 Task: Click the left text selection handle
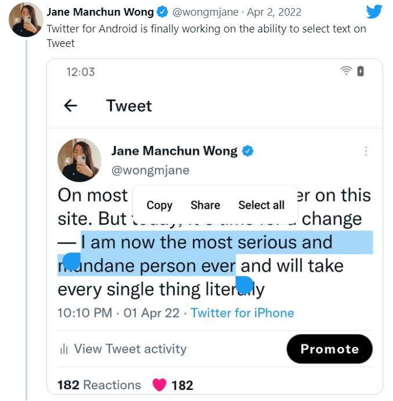point(71,261)
